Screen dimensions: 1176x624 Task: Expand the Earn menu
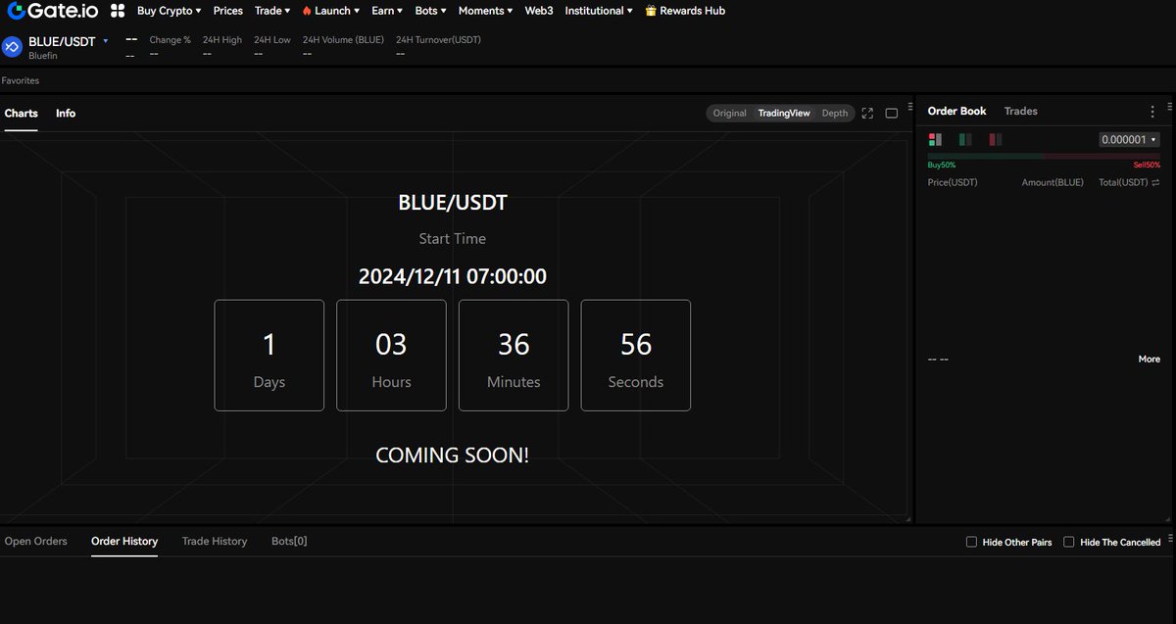pos(387,11)
